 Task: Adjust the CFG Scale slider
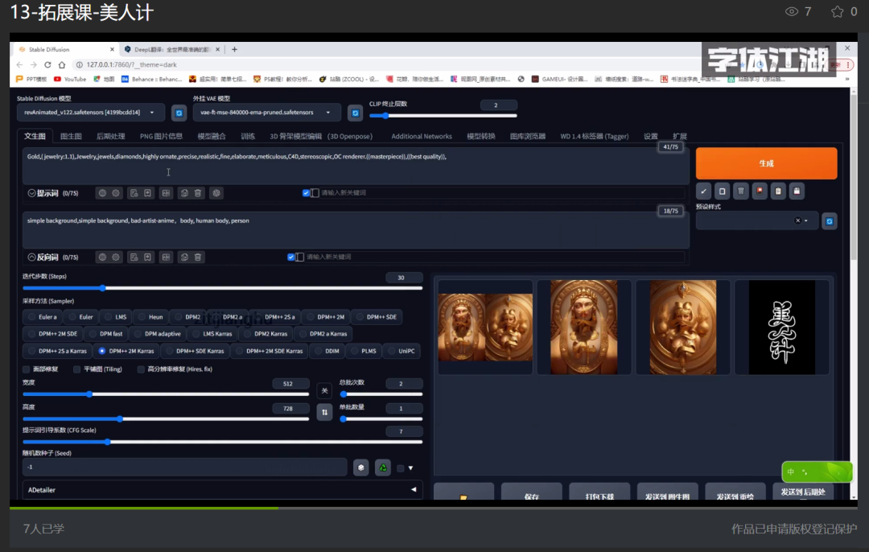(222, 442)
